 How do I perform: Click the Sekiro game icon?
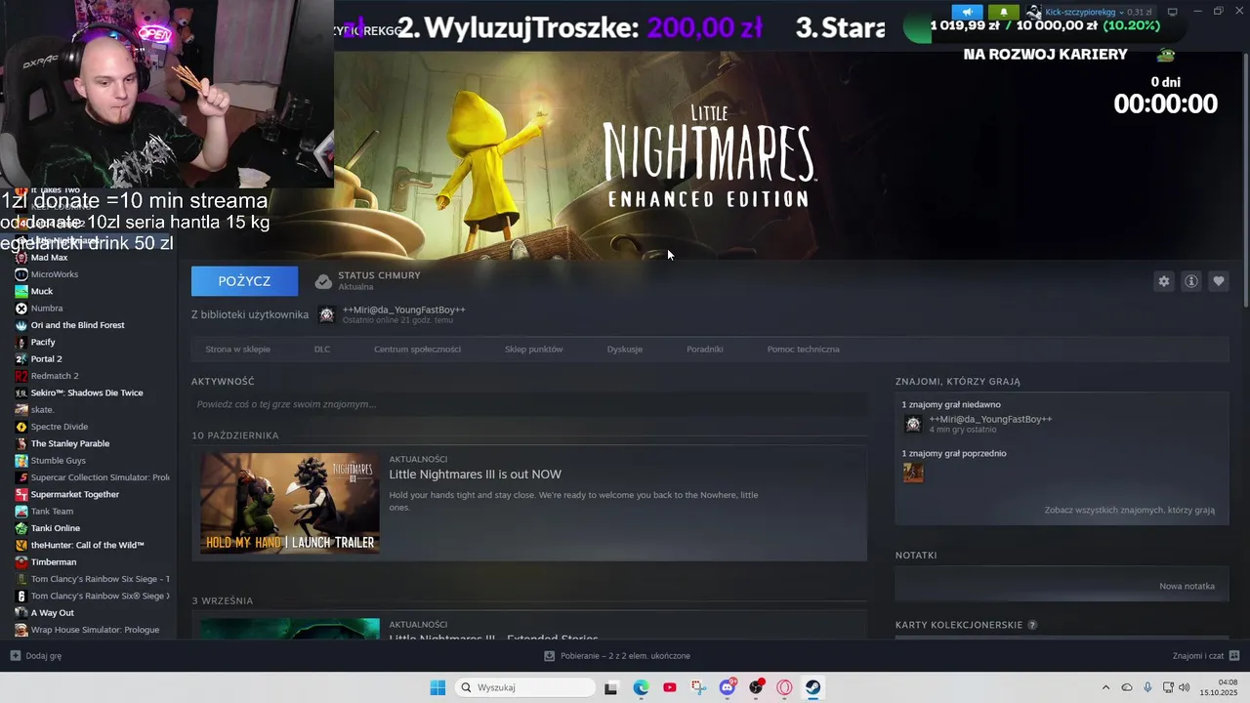pyautogui.click(x=21, y=393)
